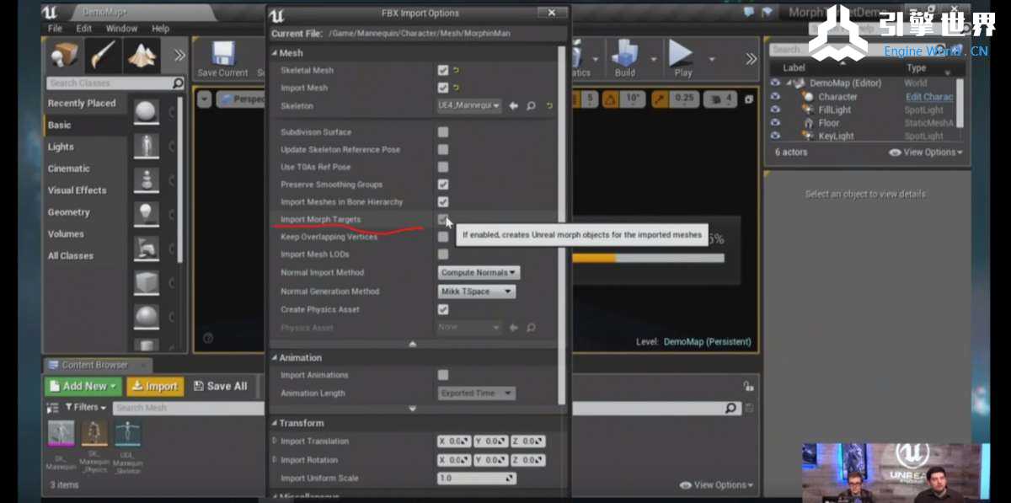Screen dimensions: 1011x503
Task: Reset Skeleton option to default
Action: (549, 106)
